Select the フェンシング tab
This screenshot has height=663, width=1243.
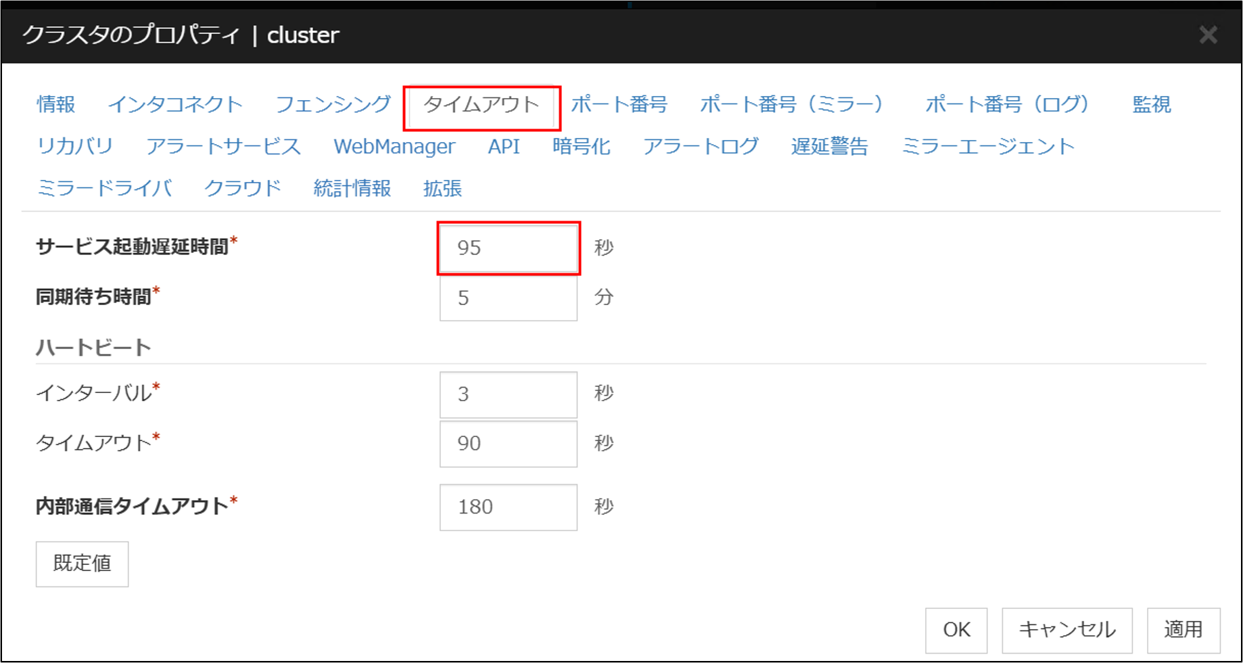tap(333, 104)
